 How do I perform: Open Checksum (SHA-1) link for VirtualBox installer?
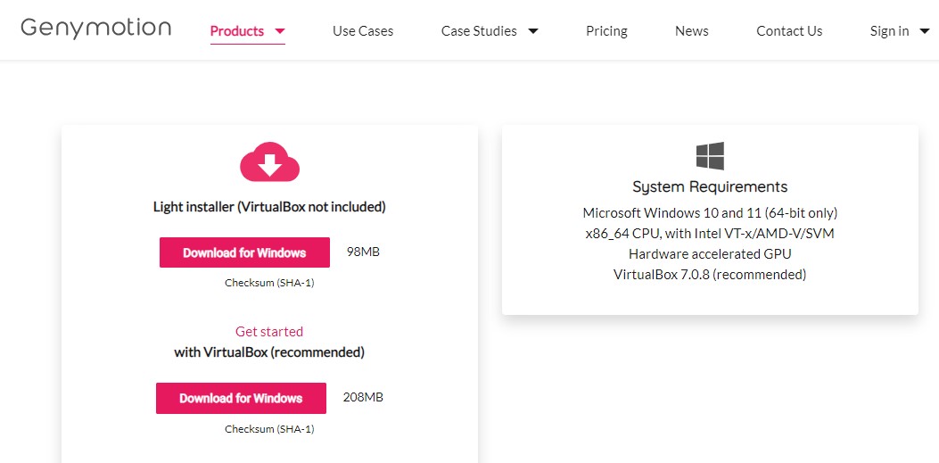pyautogui.click(x=269, y=429)
